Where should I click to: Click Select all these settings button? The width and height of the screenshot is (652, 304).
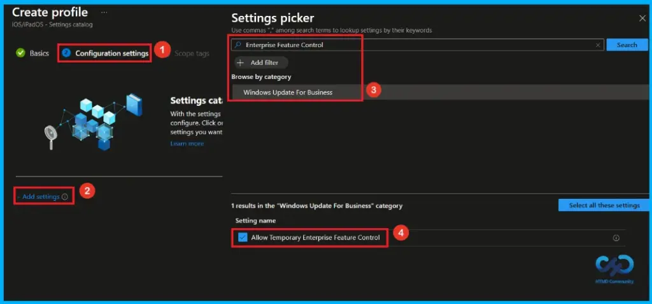tap(604, 205)
